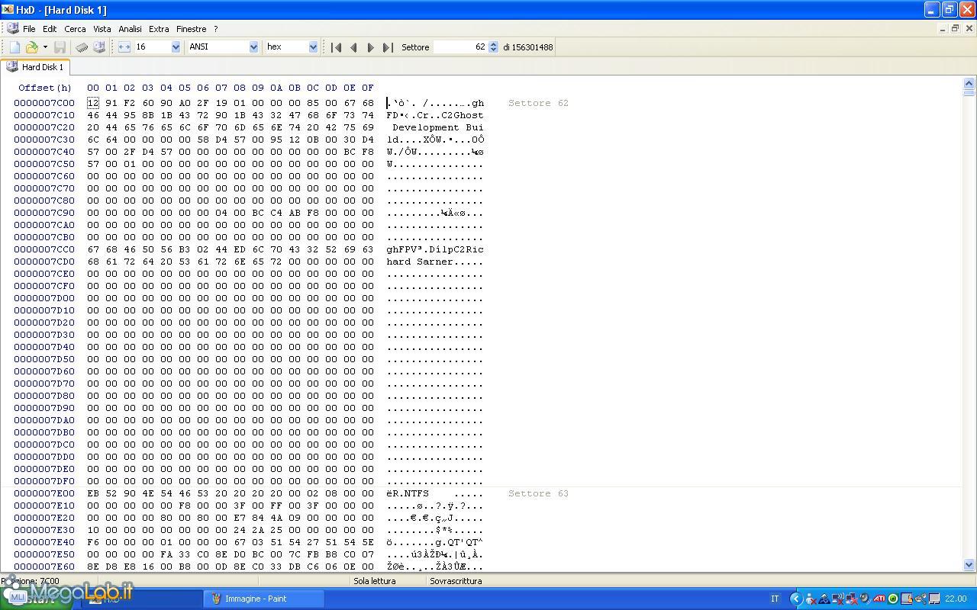Open a file using the folder icon
Viewport: 977px width, 610px height.
coord(32,47)
